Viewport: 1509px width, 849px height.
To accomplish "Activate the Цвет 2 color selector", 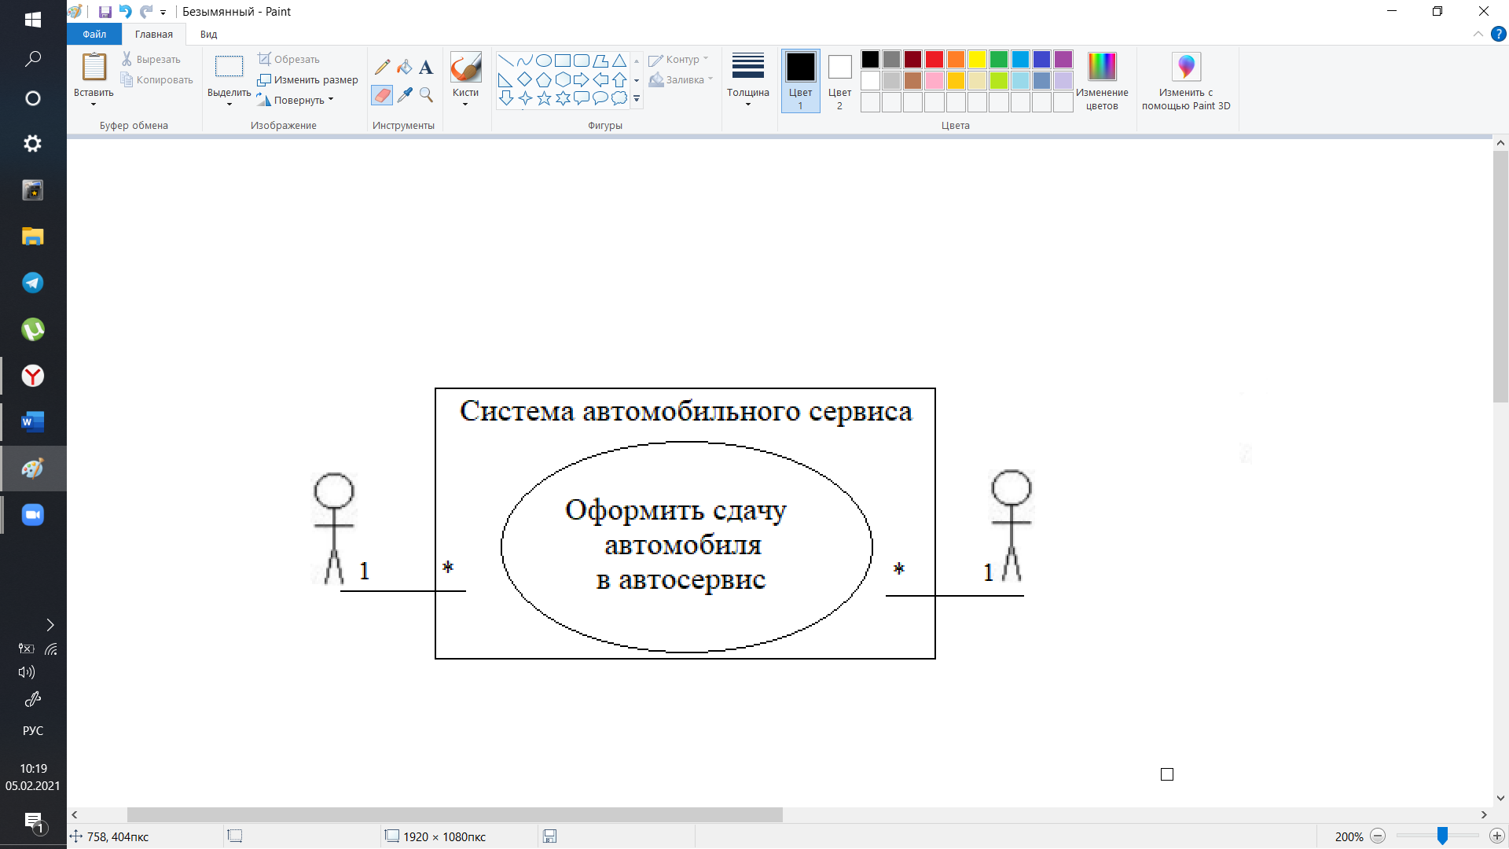I will point(839,80).
